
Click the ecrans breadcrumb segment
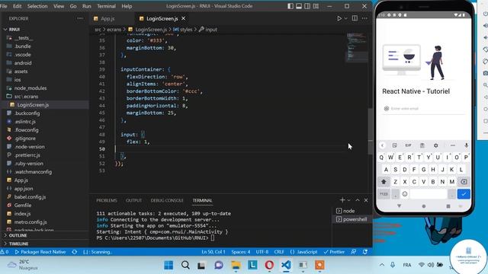pyautogui.click(x=114, y=30)
